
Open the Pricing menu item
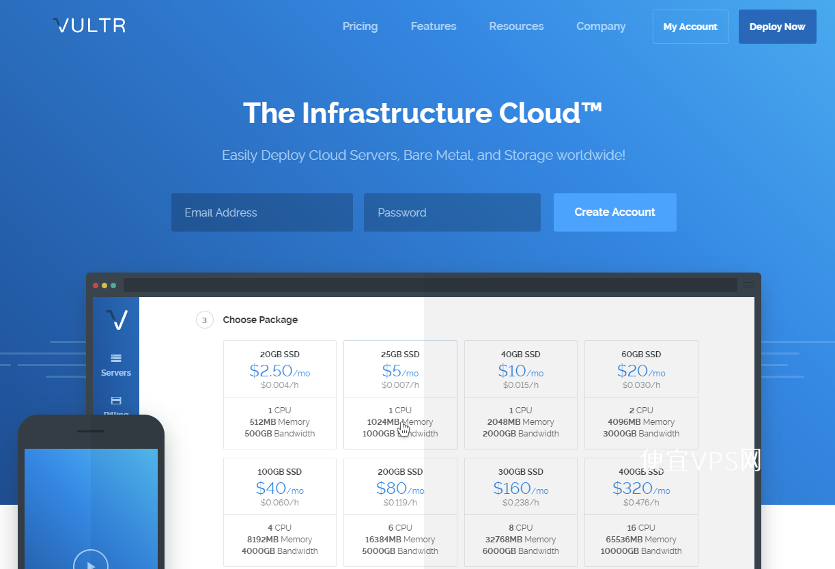360,27
